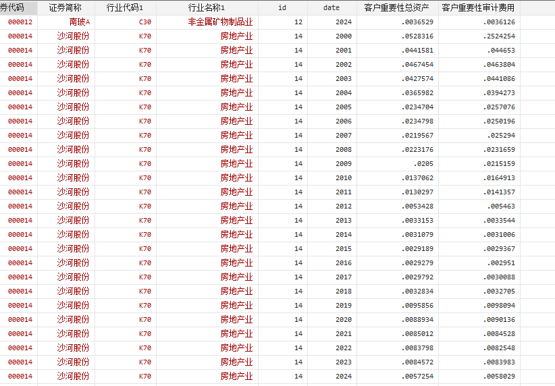Click the date cell showing 2009
The width and height of the screenshot is (555, 386).
point(343,164)
